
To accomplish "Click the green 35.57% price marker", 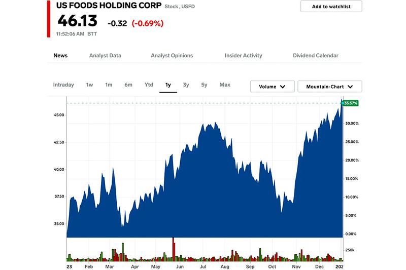I will (x=350, y=103).
